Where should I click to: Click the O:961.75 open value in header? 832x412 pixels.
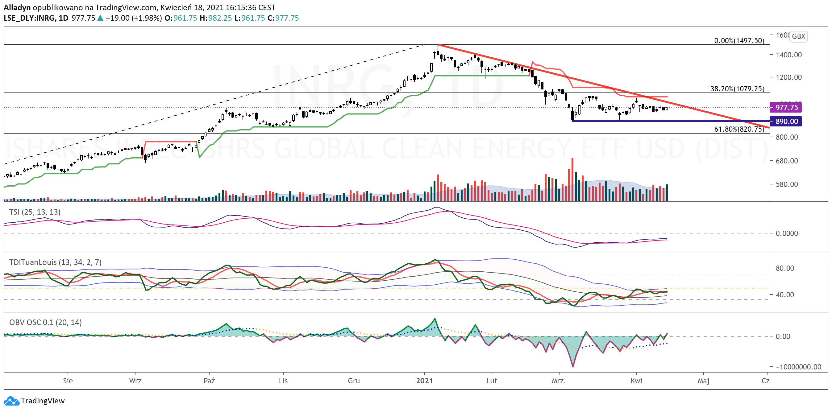click(x=181, y=18)
